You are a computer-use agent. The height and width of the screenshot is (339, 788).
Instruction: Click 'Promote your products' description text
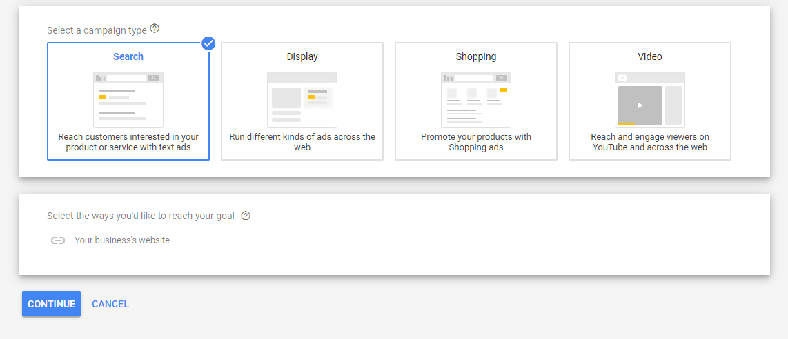point(476,142)
